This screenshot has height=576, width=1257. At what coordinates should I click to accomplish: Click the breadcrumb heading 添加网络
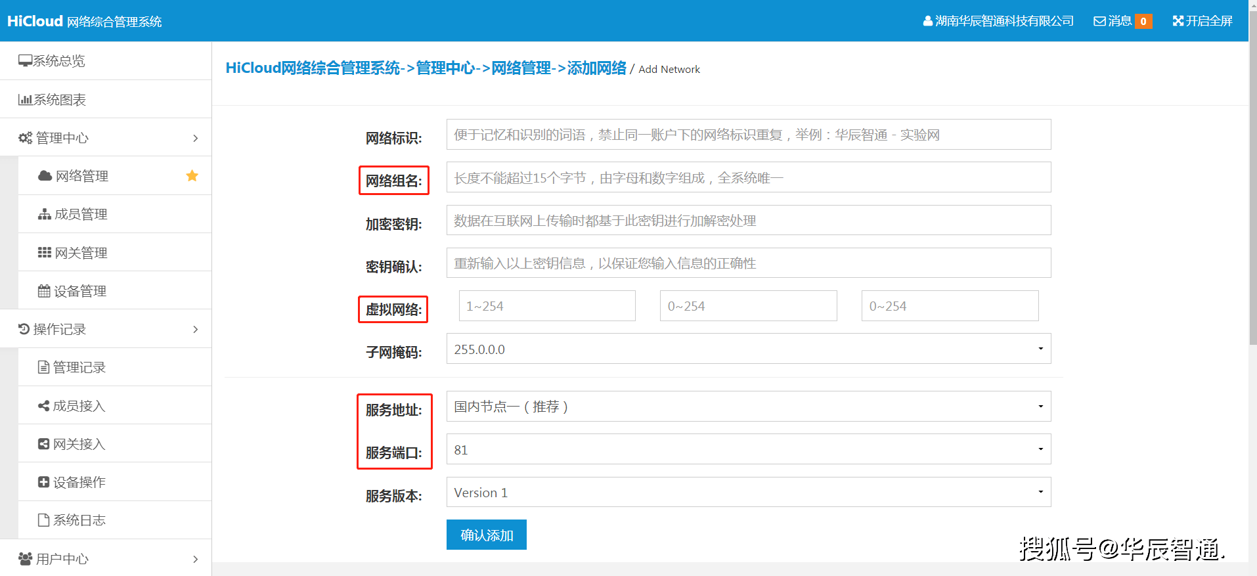(x=596, y=68)
